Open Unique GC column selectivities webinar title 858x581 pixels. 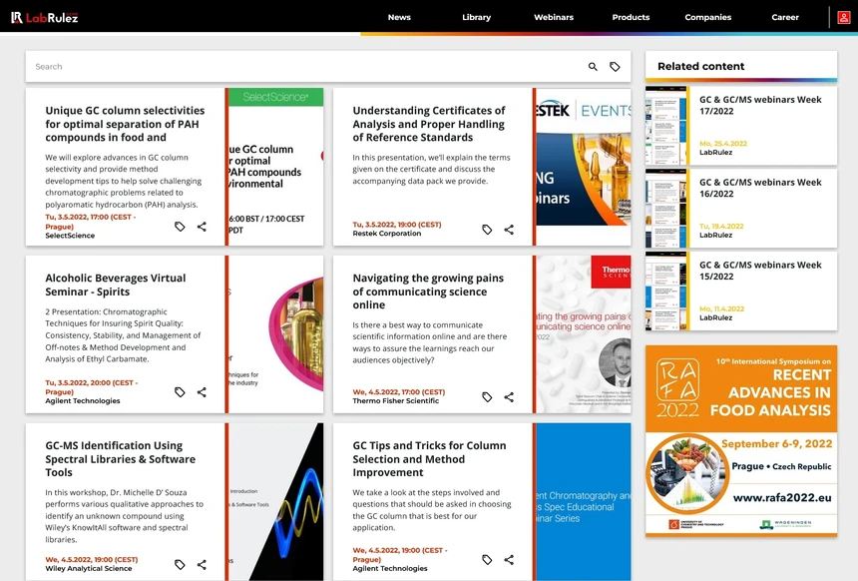coord(125,124)
